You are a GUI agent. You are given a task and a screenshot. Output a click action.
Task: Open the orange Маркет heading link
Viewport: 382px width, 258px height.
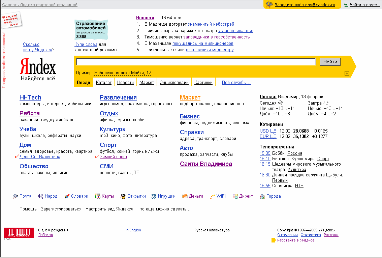tap(190, 97)
